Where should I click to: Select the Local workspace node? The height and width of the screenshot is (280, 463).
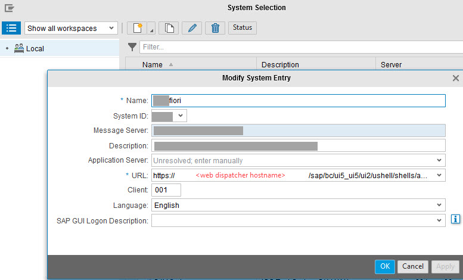pos(60,48)
